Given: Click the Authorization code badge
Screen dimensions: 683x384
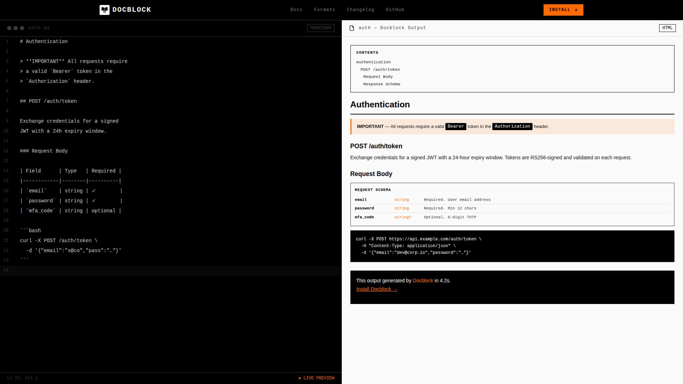Looking at the screenshot, I should [512, 126].
